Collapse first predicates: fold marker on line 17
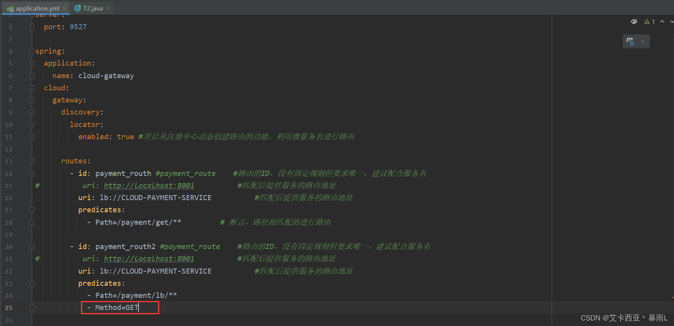The width and height of the screenshot is (674, 326). (32, 210)
